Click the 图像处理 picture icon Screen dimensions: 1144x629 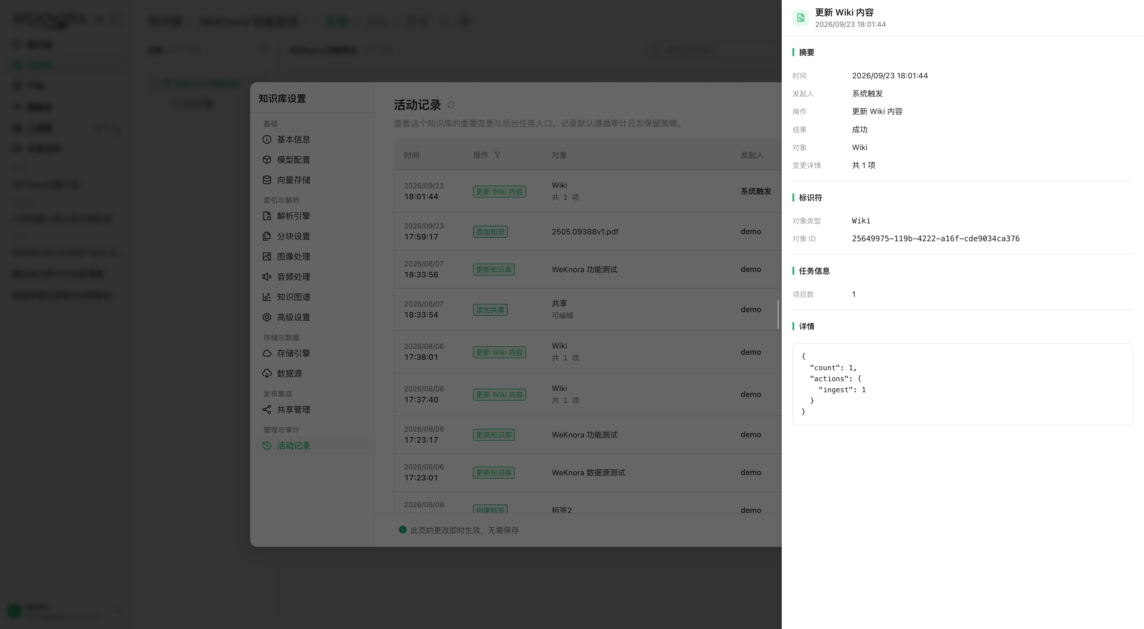point(266,256)
